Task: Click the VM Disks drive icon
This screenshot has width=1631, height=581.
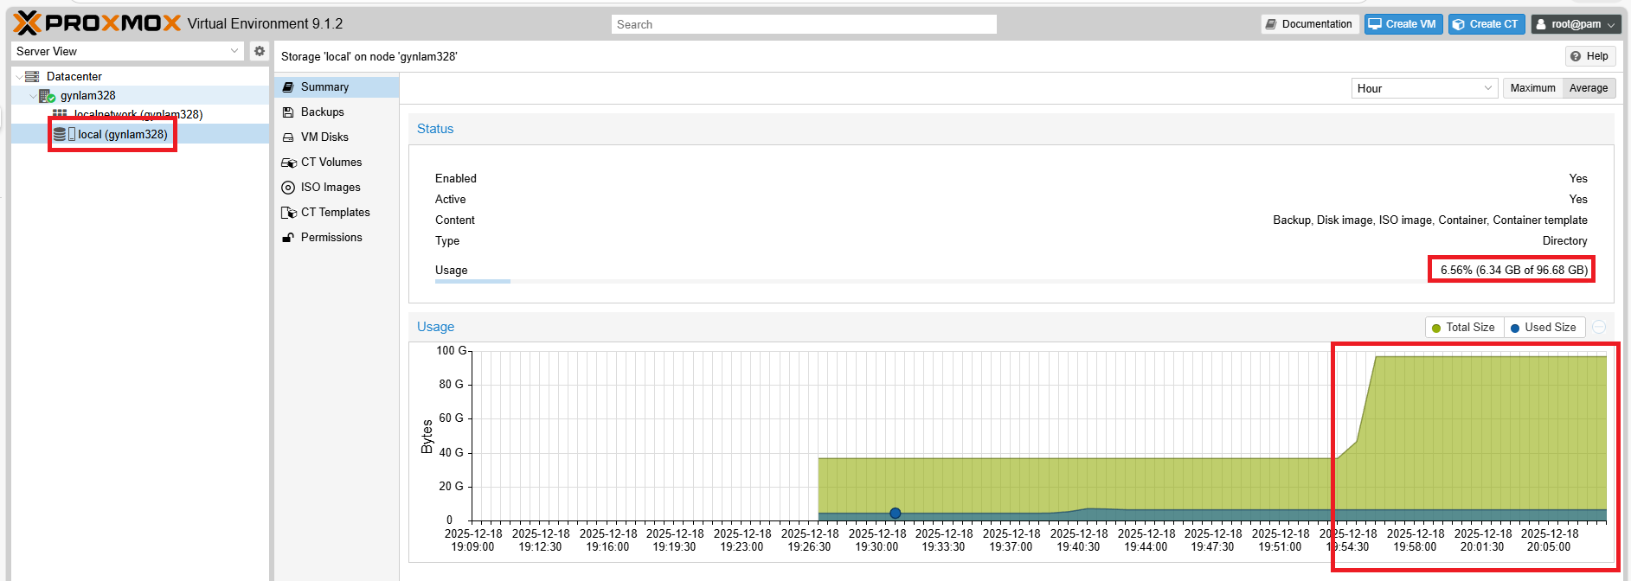Action: point(288,137)
